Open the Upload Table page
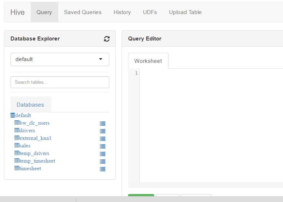The height and width of the screenshot is (202, 283). tap(185, 12)
